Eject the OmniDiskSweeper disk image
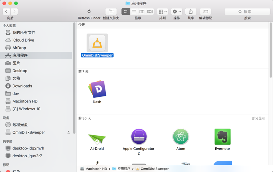The image size is (273, 172). (x=69, y=132)
